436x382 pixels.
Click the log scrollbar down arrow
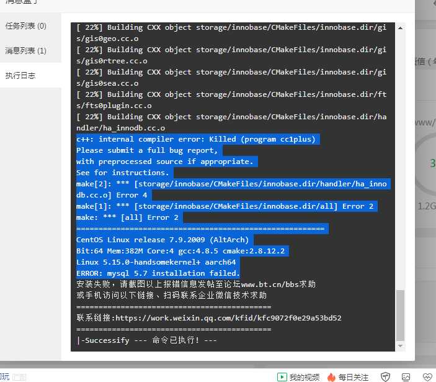pyautogui.click(x=400, y=346)
